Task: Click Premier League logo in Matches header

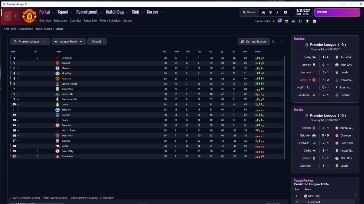Action: 307,45
